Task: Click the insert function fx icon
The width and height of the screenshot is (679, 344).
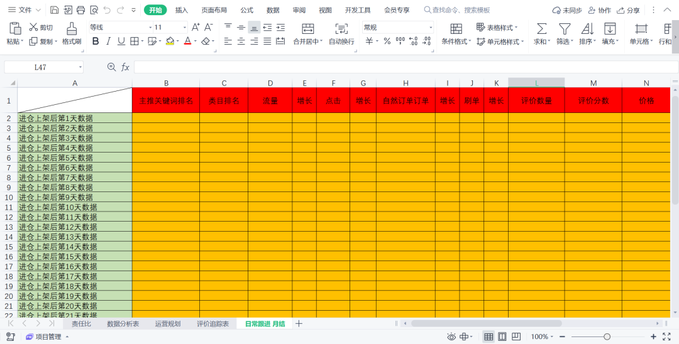Action: (x=125, y=67)
